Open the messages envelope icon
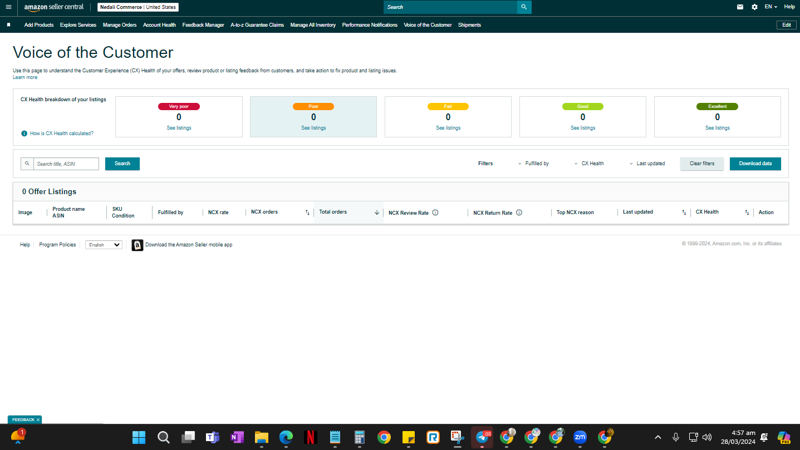The height and width of the screenshot is (450, 800). coord(740,7)
